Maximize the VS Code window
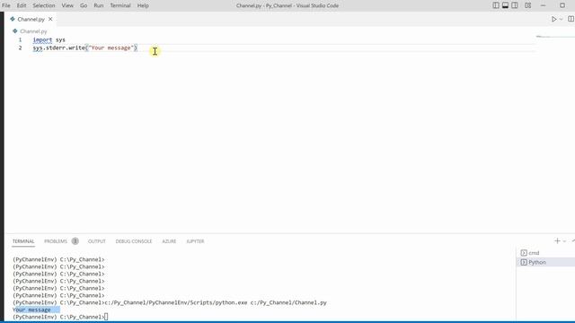 coord(562,5)
